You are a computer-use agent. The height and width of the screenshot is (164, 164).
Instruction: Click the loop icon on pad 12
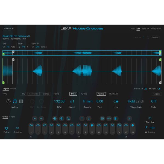coord(106,125)
